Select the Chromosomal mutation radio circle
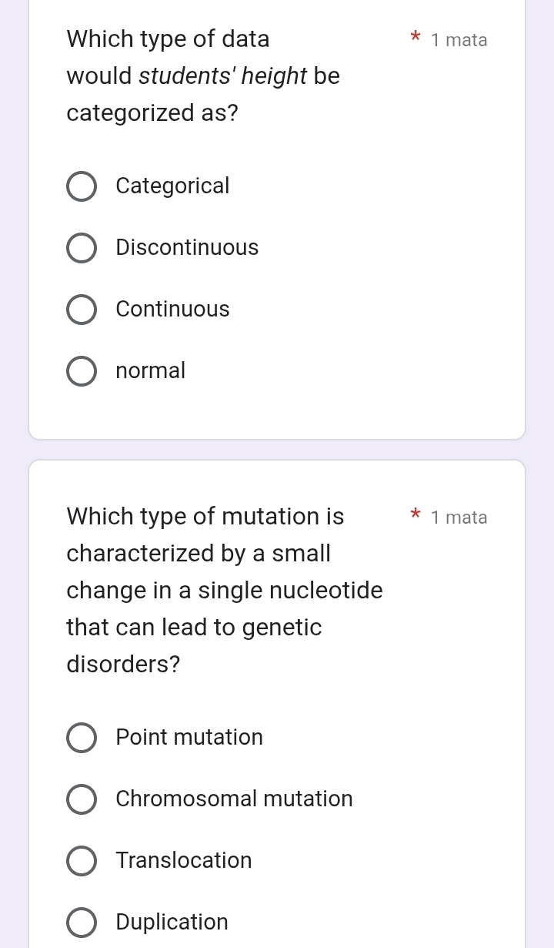The width and height of the screenshot is (554, 948). [82, 799]
